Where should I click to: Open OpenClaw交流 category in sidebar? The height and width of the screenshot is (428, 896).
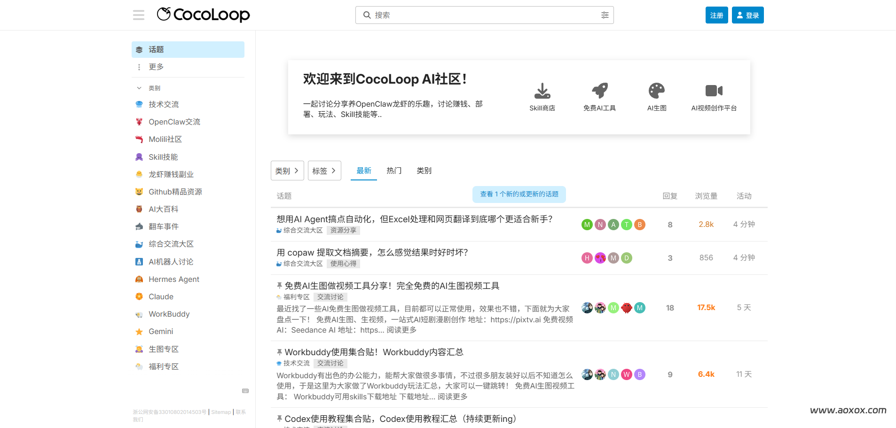[188, 122]
